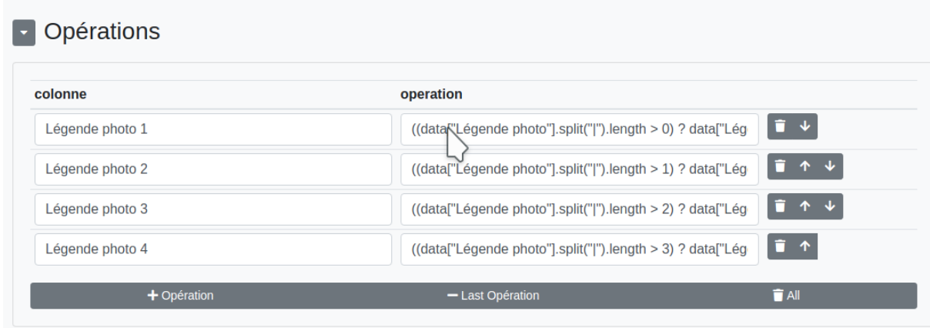Delete the Légende photo 1 operation row
The width and height of the screenshot is (930, 328).
pyautogui.click(x=780, y=126)
